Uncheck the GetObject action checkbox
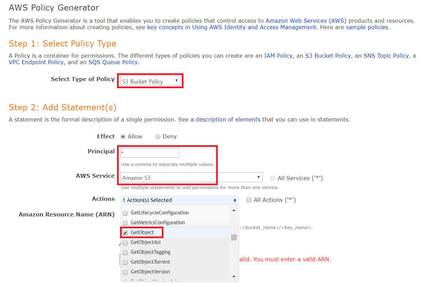The image size is (422, 287). pyautogui.click(x=125, y=233)
